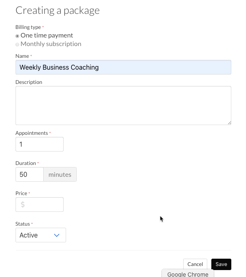Click the Duration field showing 50

(29, 174)
